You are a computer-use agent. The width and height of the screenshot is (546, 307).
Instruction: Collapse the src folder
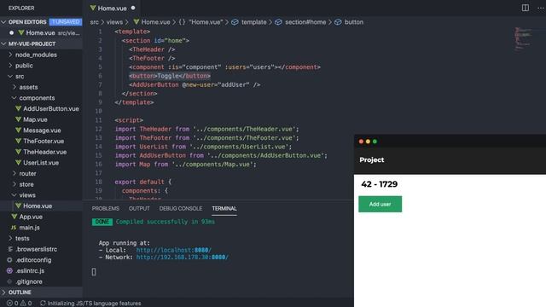(10, 76)
